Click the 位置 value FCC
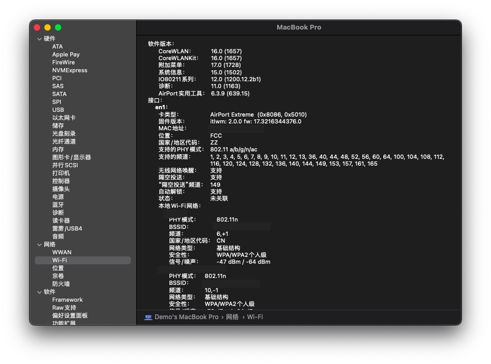 click(x=216, y=136)
